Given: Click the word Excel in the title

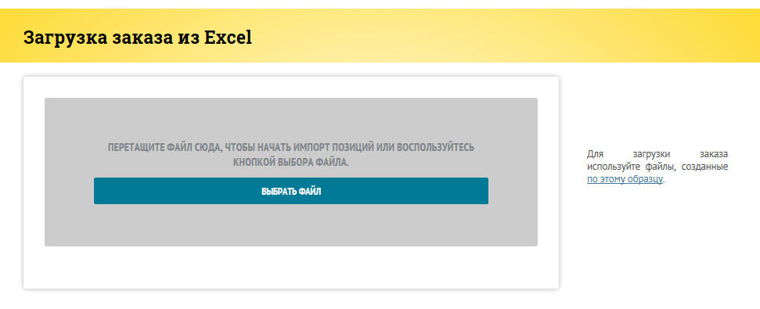Looking at the screenshot, I should click(228, 38).
